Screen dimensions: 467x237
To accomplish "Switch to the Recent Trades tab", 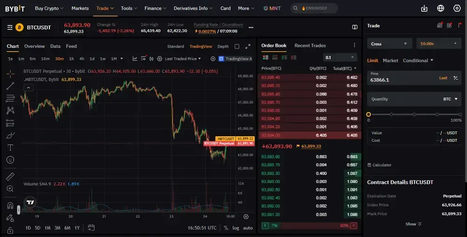I will point(310,46).
